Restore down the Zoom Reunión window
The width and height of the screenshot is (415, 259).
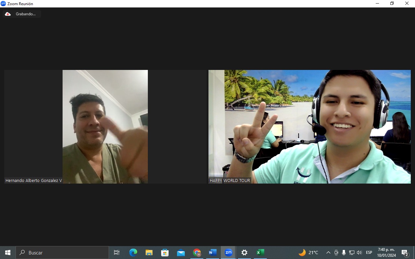pyautogui.click(x=392, y=4)
